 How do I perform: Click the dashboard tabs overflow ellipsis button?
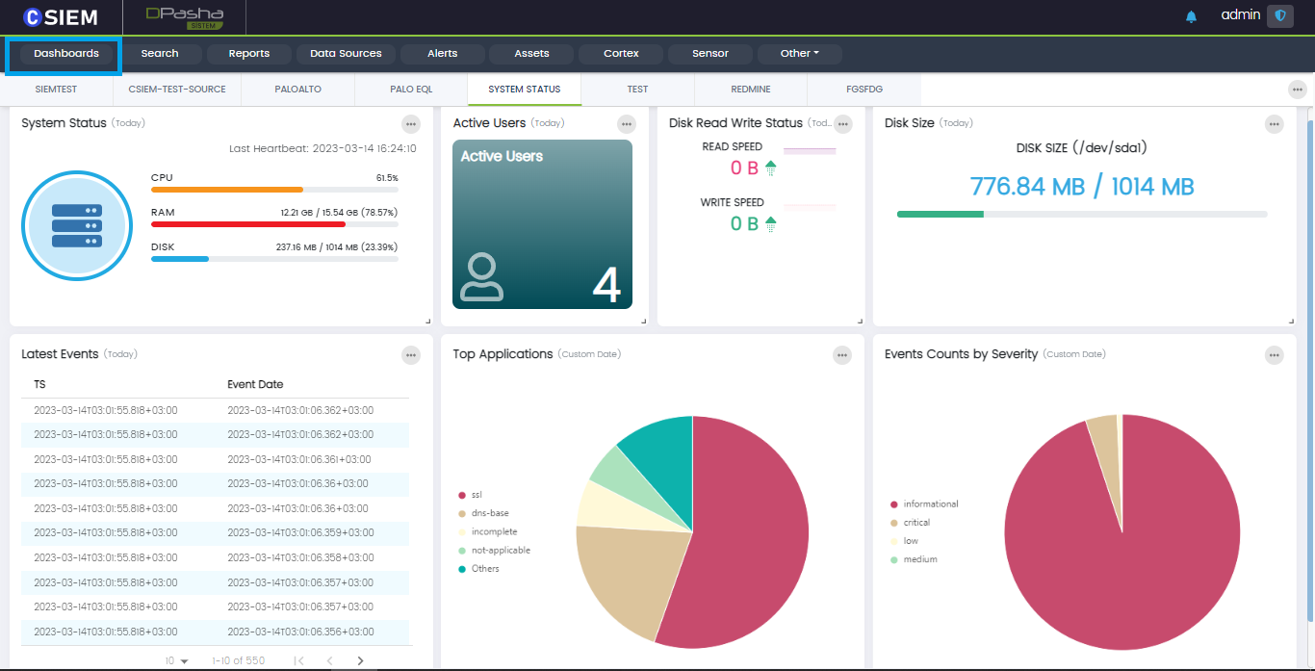[x=1297, y=90]
